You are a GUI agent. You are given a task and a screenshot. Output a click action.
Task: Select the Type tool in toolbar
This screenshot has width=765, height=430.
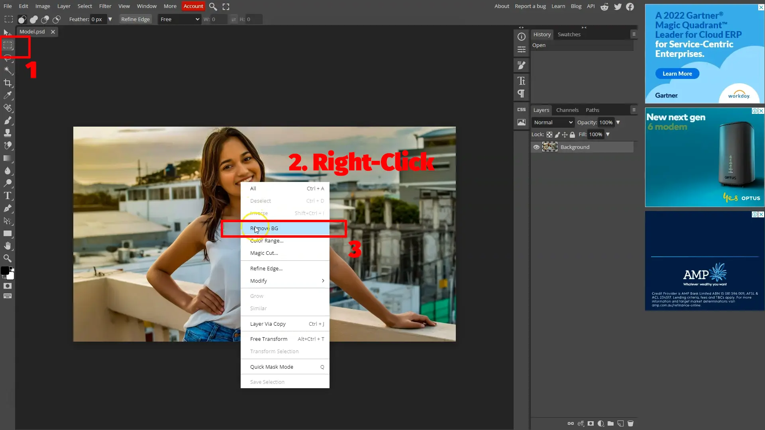[x=8, y=195]
